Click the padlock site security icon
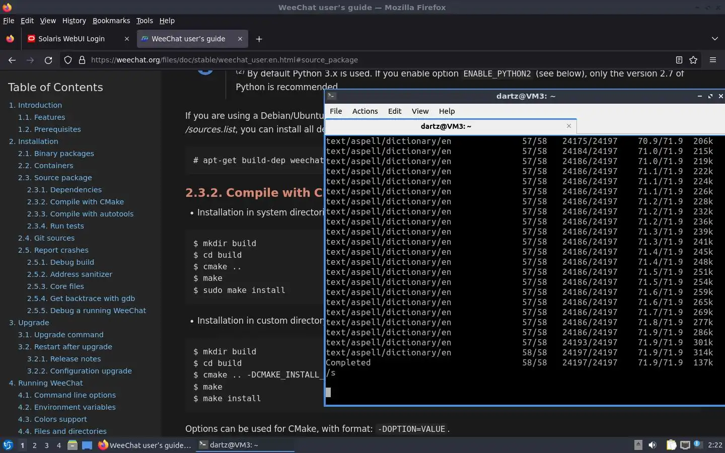Screen dimensions: 725x453 pyautogui.click(x=82, y=60)
